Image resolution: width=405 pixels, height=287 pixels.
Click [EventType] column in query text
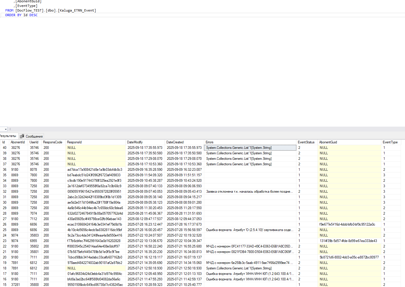(26, 6)
